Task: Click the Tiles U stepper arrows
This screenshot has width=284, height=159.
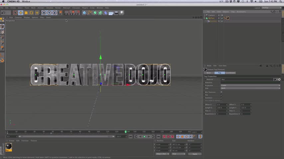Action: pyautogui.click(x=226, y=111)
